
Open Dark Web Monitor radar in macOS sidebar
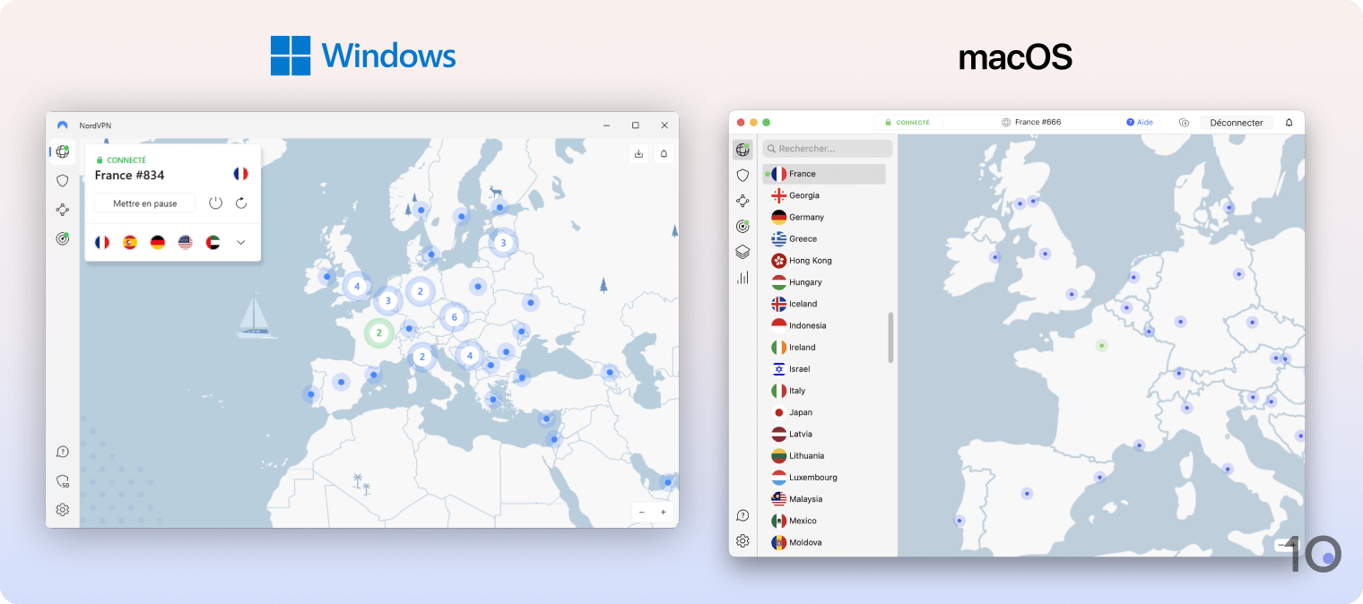tap(742, 226)
